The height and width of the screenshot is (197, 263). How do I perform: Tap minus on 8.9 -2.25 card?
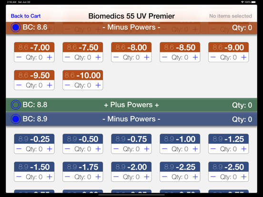tap(165, 177)
